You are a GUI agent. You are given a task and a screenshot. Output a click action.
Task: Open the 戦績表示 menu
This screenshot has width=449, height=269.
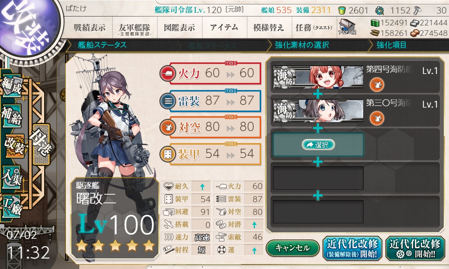click(89, 27)
